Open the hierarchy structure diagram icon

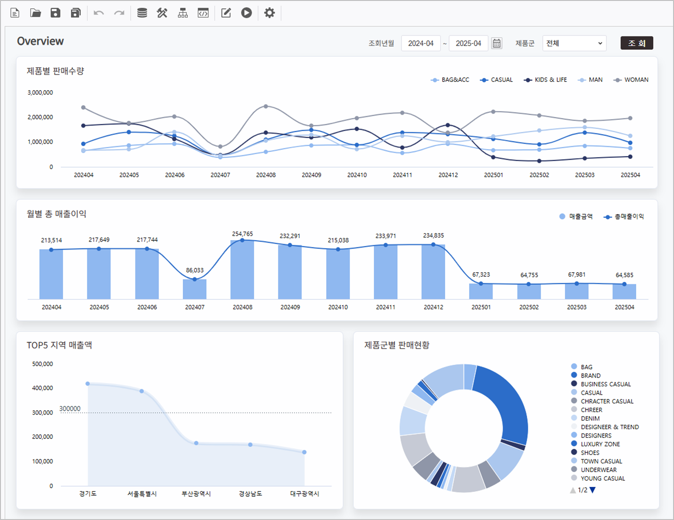pos(183,13)
